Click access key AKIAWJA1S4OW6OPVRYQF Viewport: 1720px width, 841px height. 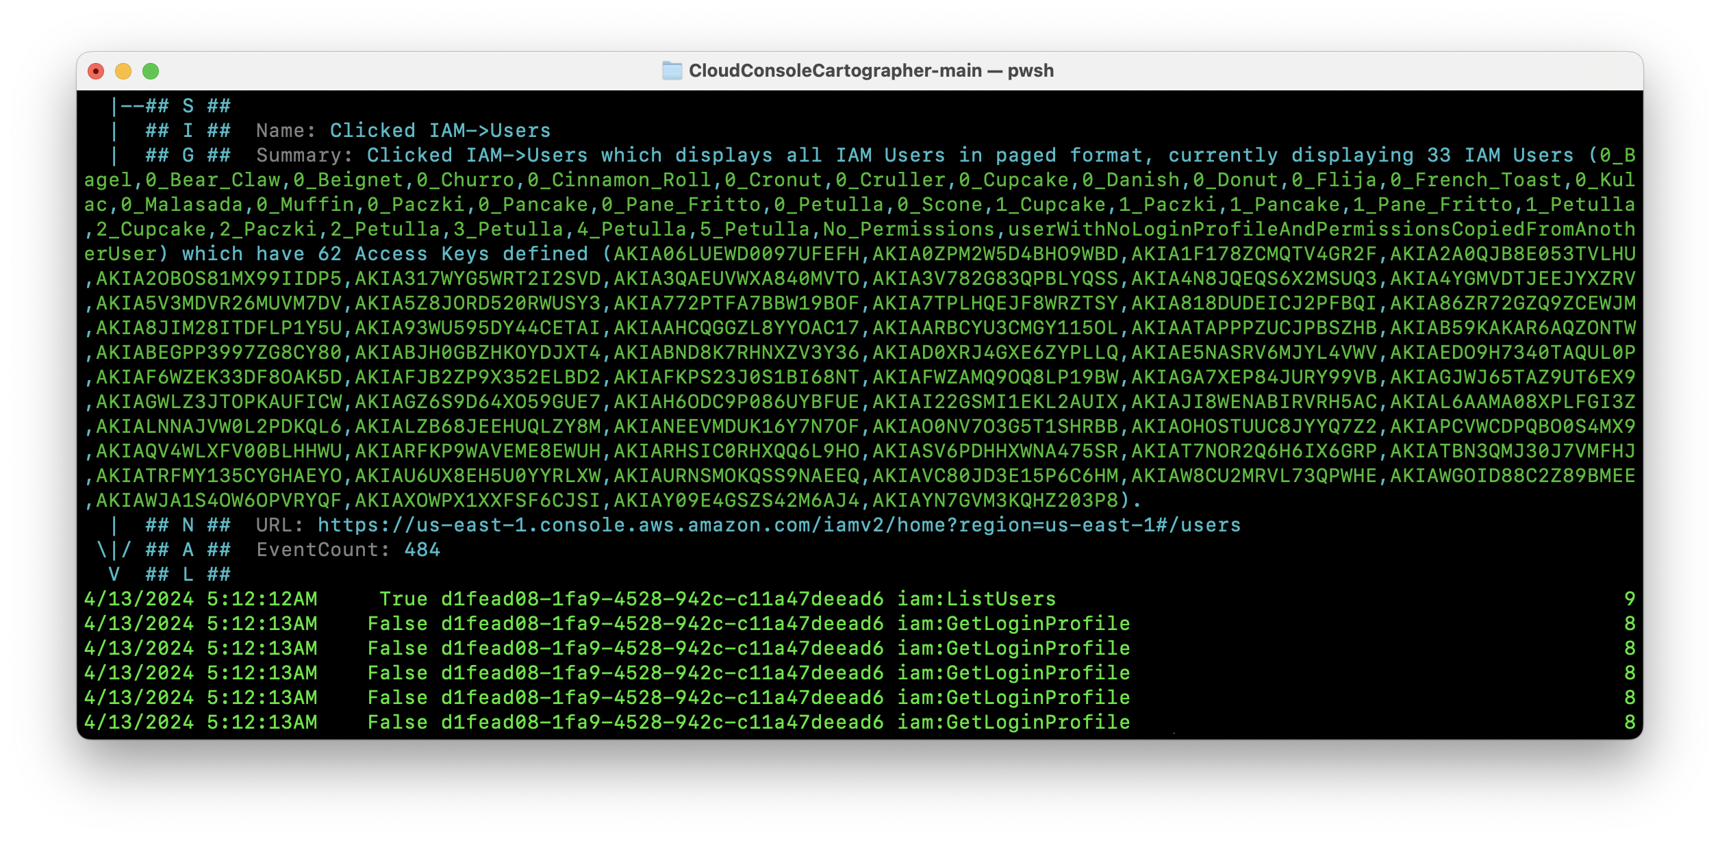[219, 500]
